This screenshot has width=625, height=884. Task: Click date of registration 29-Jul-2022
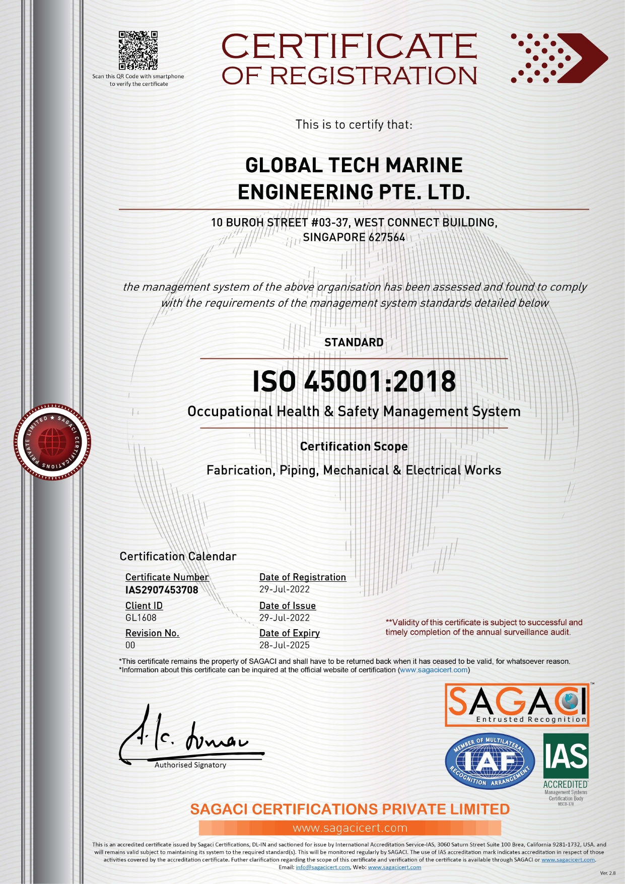285,589
